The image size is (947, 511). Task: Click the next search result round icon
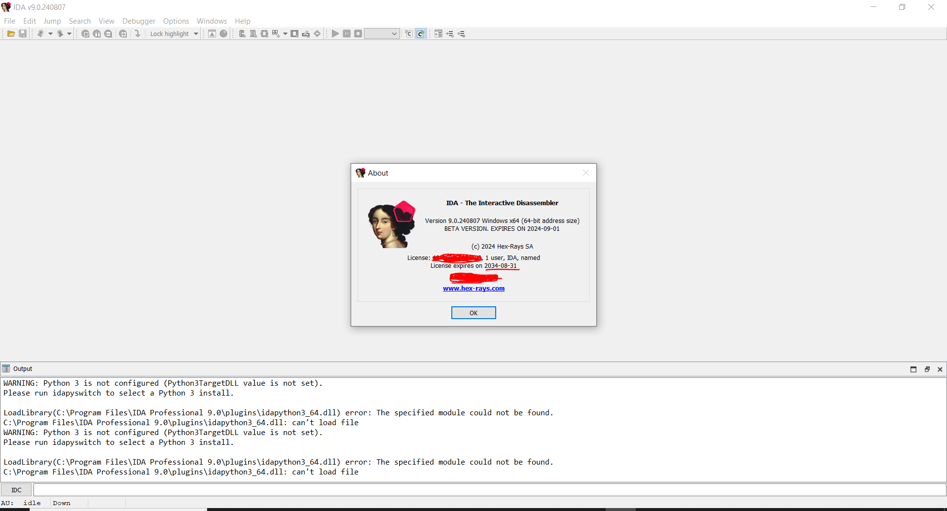click(x=123, y=34)
